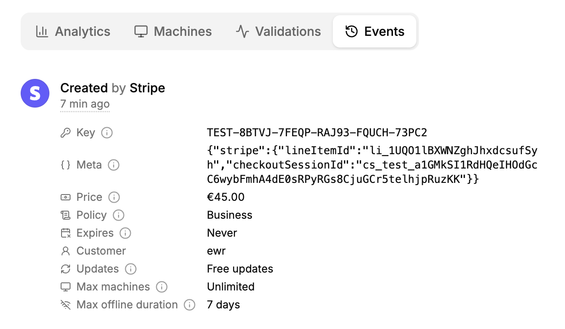565x329 pixels.
Task: Click the 'Never' expiry value
Action: tap(222, 233)
